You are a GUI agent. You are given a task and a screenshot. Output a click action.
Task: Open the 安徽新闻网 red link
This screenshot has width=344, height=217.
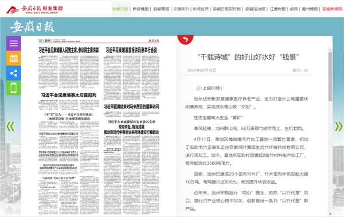coord(332,9)
